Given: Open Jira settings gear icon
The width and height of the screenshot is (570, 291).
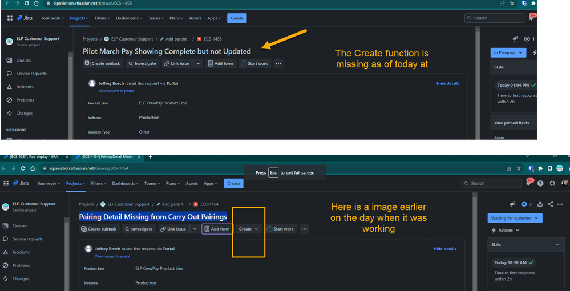Looking at the screenshot, I should coord(552,183).
